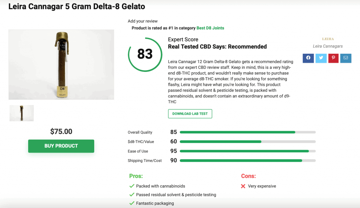Click the Ease of Use rating bar
Image resolution: width=360 pixels, height=208 pixels.
[x=248, y=151]
